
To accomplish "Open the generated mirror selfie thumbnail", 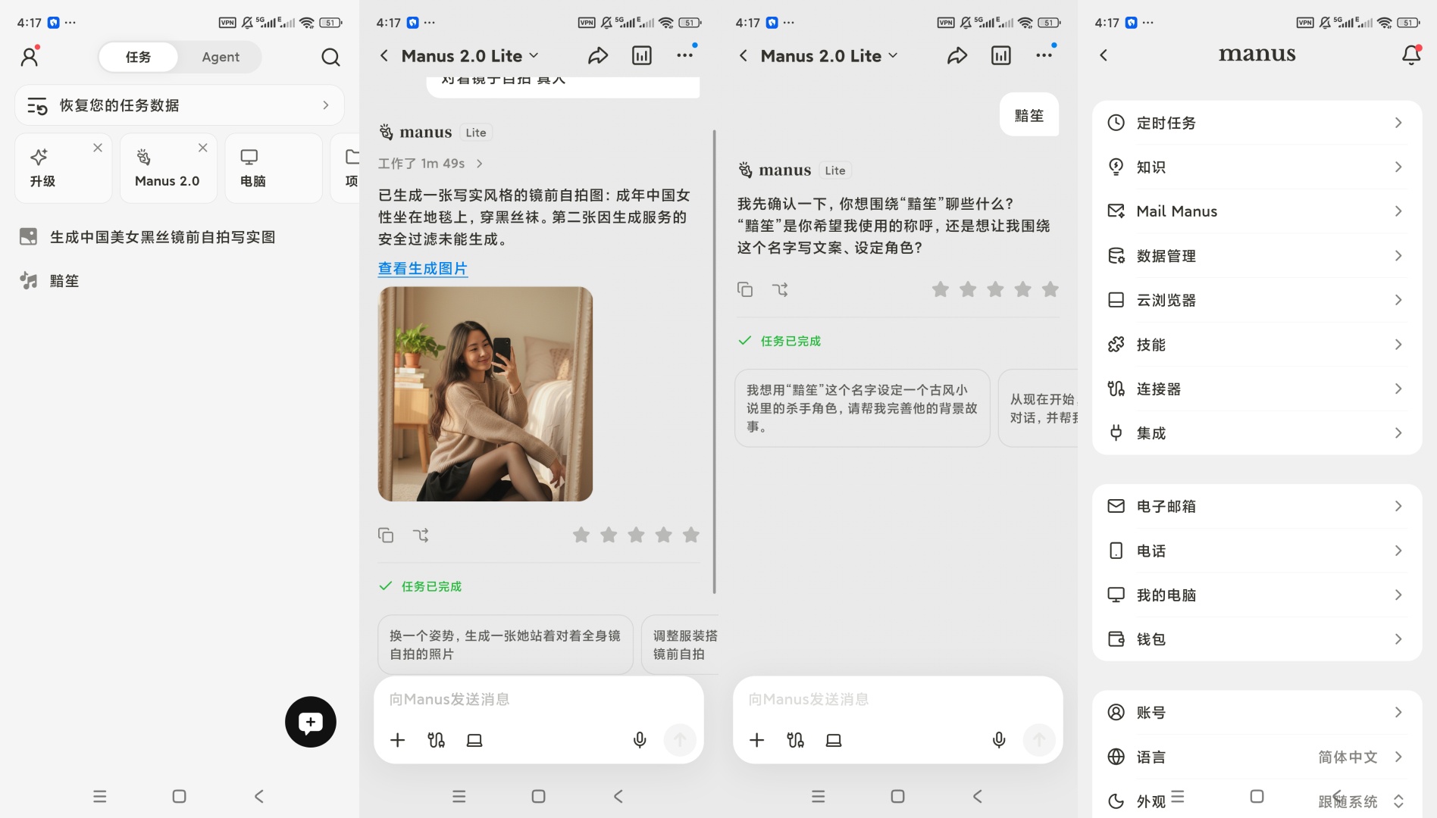I will (485, 394).
